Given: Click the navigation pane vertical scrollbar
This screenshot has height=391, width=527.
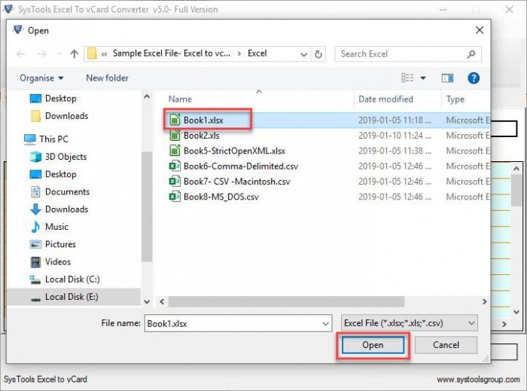Looking at the screenshot, I should click(x=147, y=206).
